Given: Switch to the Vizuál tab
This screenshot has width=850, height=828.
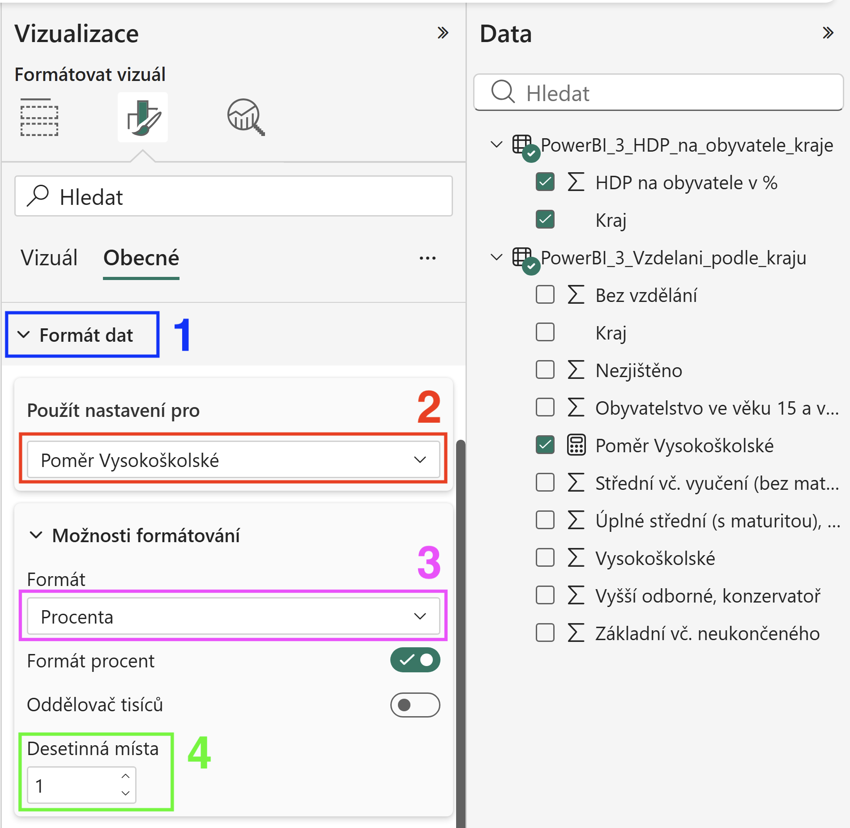Looking at the screenshot, I should click(x=49, y=258).
